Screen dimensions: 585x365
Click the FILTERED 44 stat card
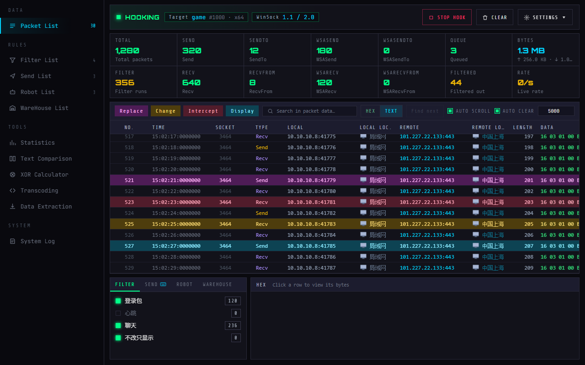pos(479,82)
